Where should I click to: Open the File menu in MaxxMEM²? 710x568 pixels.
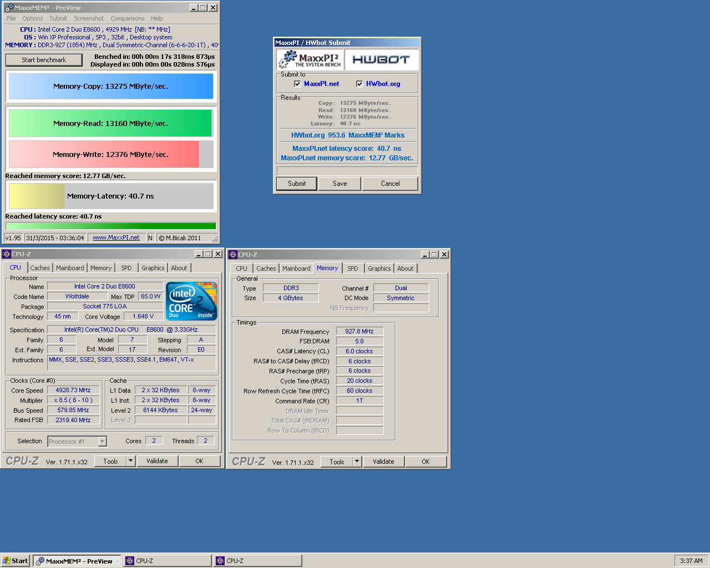click(11, 18)
